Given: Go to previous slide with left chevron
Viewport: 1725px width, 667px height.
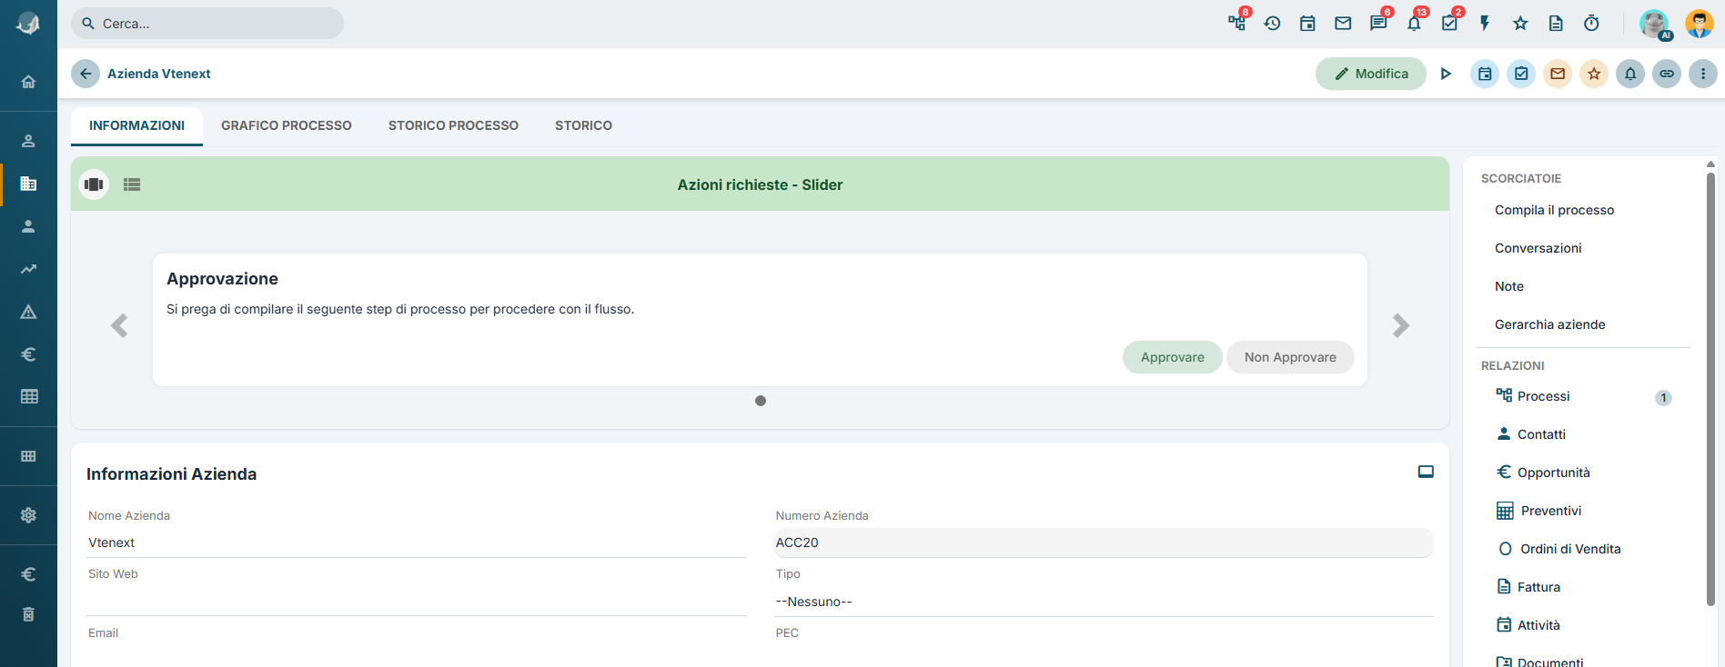Looking at the screenshot, I should (x=119, y=325).
